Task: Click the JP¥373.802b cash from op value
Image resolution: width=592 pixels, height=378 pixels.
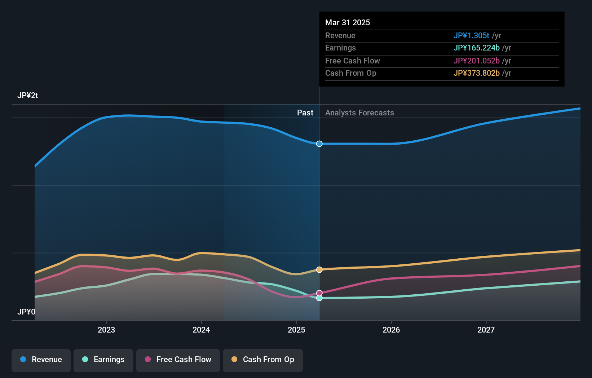Action: (477, 73)
